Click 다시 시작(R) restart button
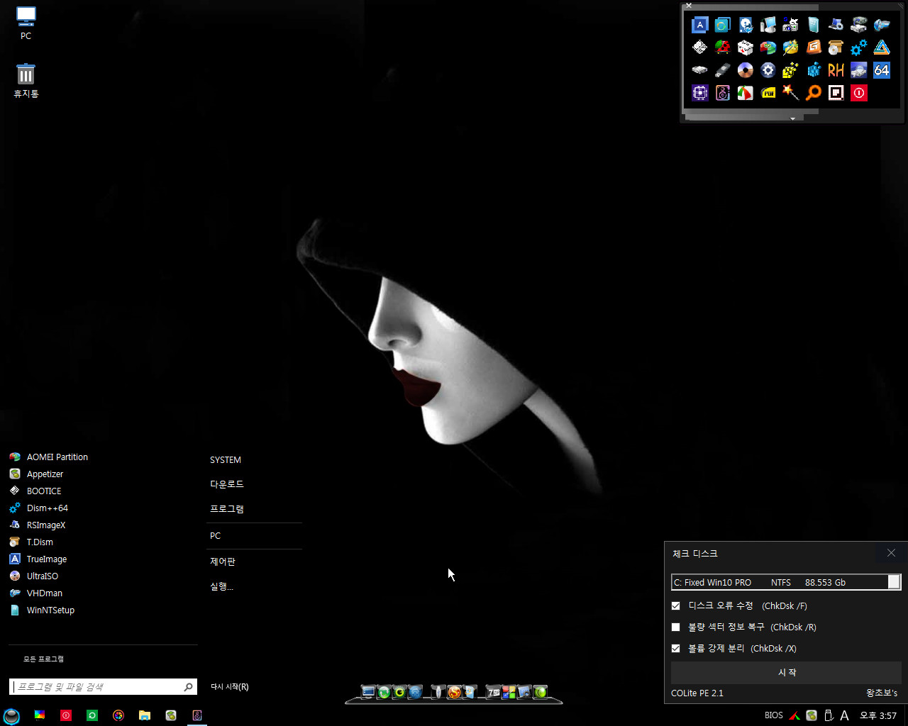Screen dimensions: 908x726 pos(230,687)
